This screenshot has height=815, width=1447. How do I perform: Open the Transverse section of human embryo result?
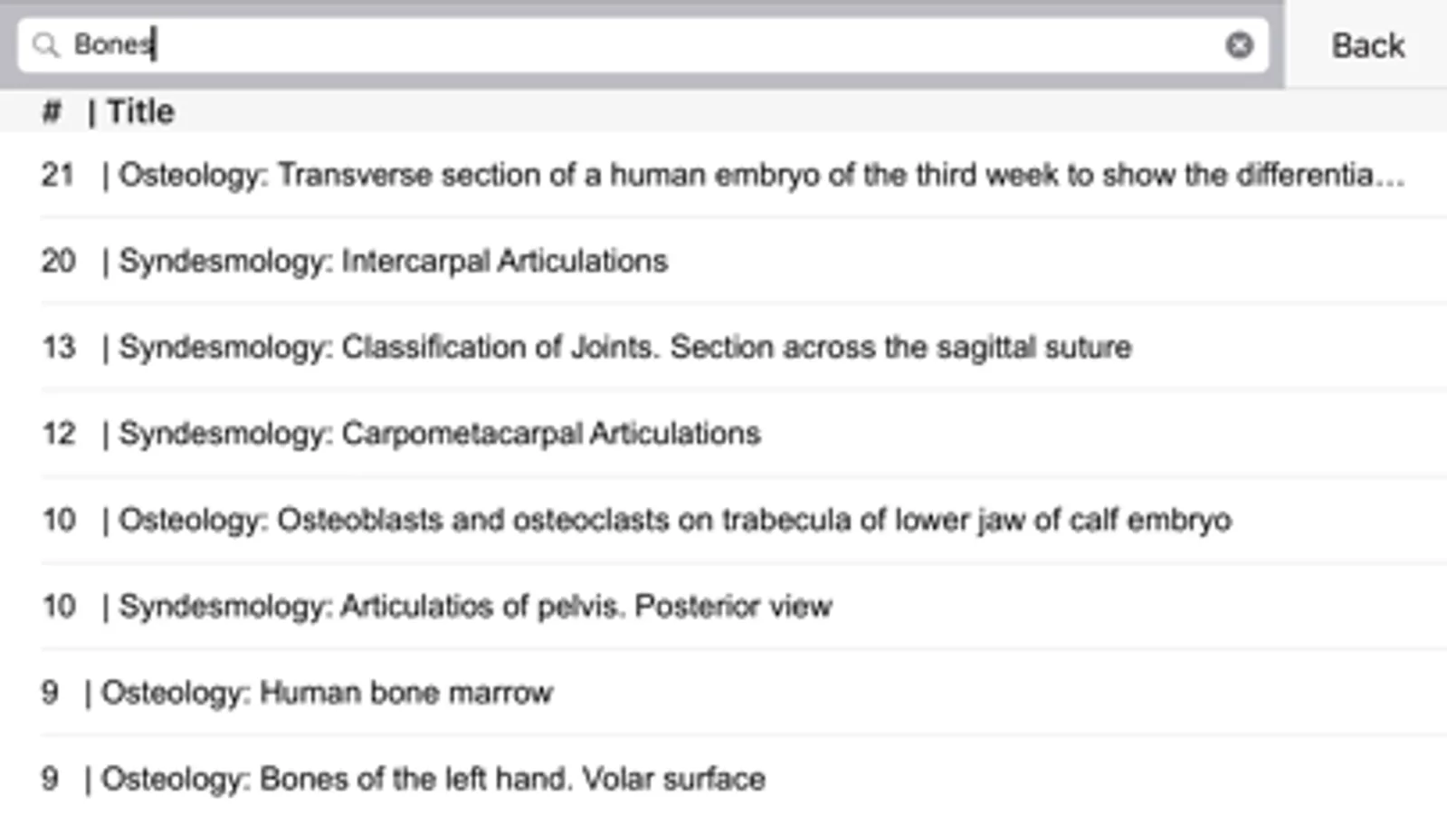(760, 175)
